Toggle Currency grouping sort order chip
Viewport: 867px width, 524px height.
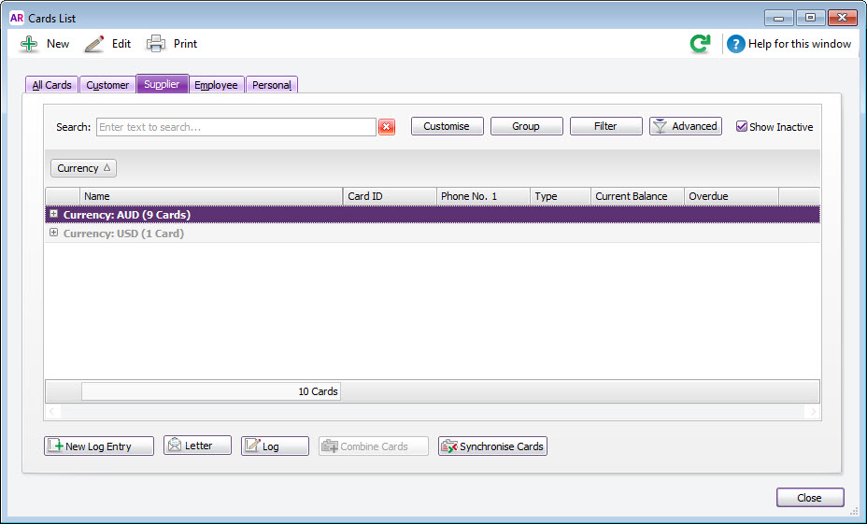(83, 168)
